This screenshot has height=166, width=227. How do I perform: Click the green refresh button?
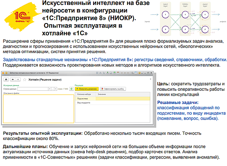tap(72, 89)
